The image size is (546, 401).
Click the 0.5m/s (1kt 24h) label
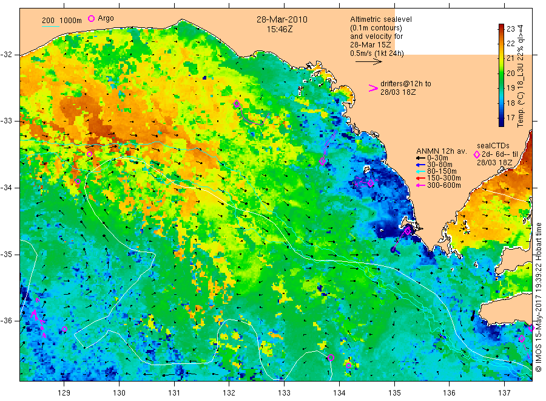point(377,53)
